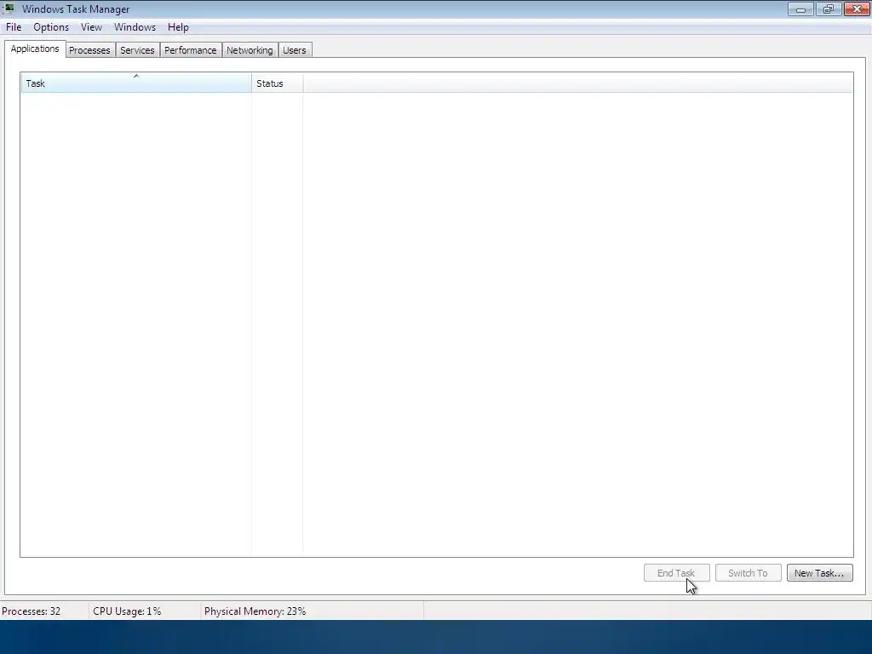
Task: Switch to the Services tab
Action: 137,50
